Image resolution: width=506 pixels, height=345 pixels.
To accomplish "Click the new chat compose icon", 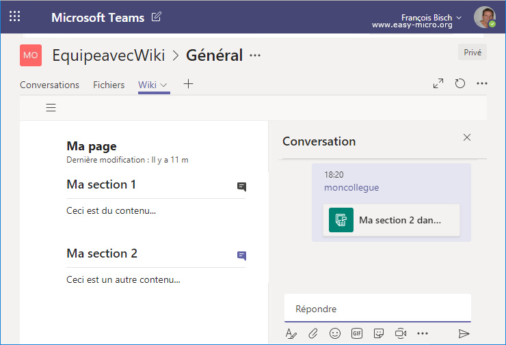I will click(x=156, y=17).
